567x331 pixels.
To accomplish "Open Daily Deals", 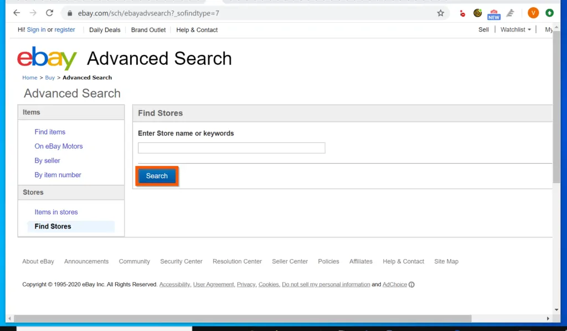I will (x=105, y=30).
